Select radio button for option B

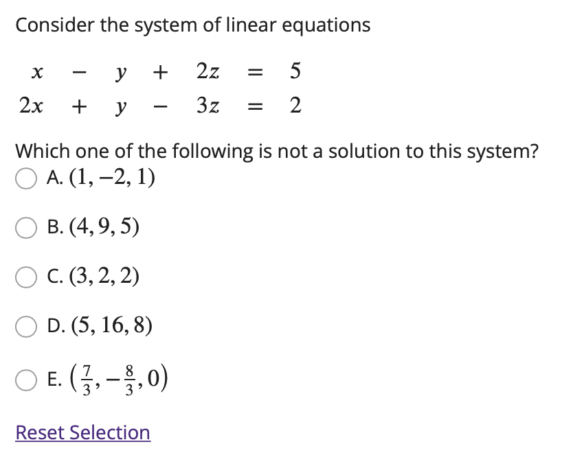point(26,229)
